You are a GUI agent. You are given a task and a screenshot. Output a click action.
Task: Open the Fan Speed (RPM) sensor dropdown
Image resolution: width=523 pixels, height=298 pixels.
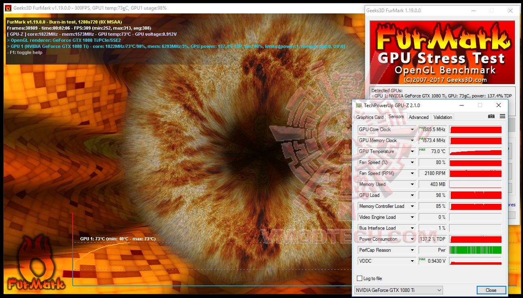click(x=412, y=173)
